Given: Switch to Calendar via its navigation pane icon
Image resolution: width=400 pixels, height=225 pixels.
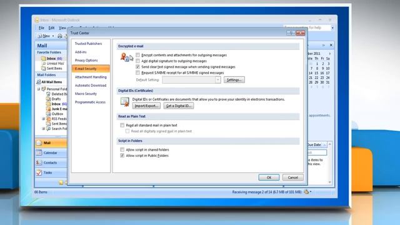Looking at the screenshot, I should coord(39,152).
